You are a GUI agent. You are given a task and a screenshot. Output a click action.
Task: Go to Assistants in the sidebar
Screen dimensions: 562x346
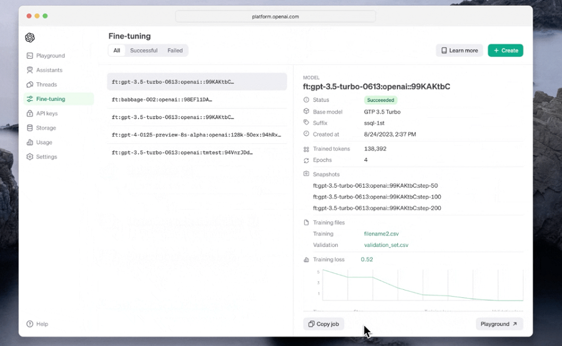coord(44,70)
